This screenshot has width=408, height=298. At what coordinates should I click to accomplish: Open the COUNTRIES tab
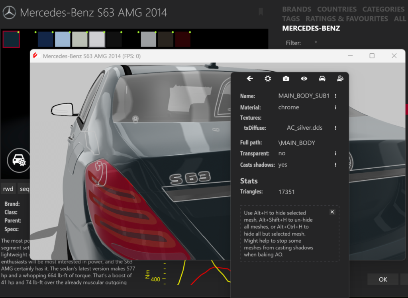tap(337, 9)
